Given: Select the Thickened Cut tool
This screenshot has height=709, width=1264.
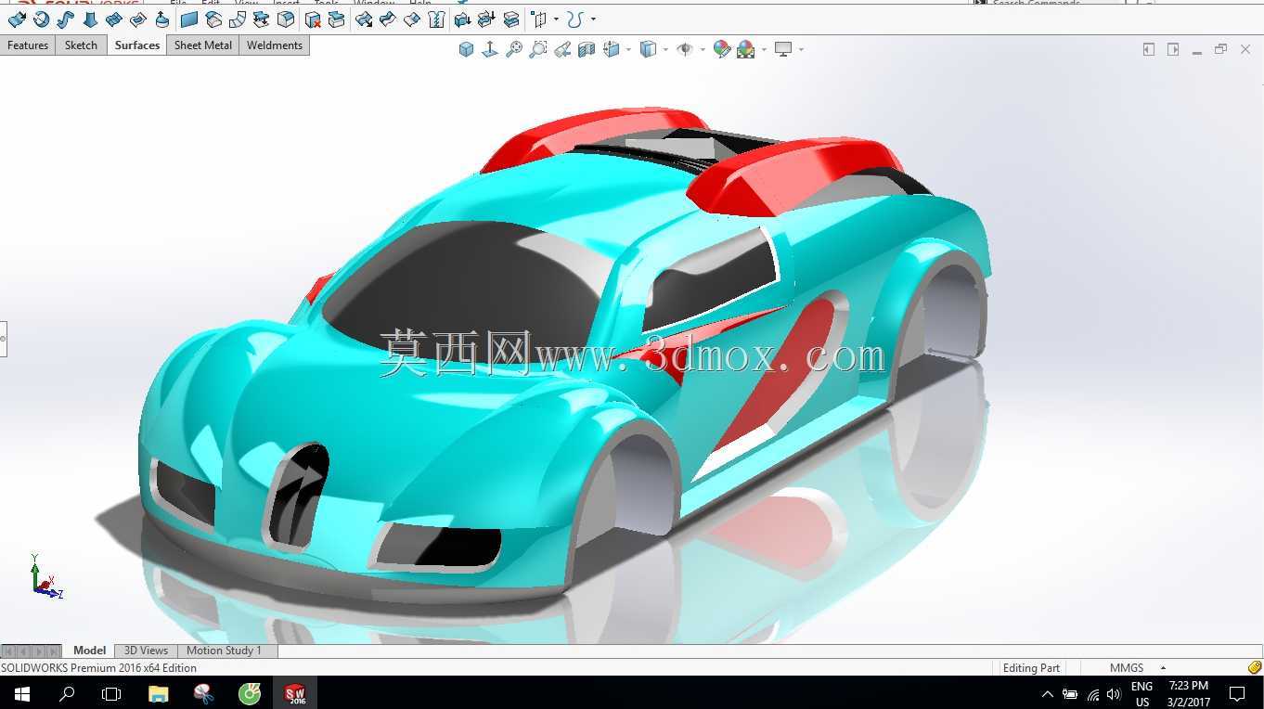Looking at the screenshot, I should click(486, 19).
